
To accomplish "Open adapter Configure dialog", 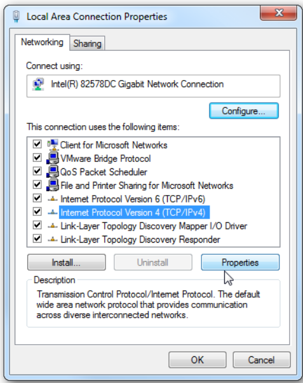I will pyautogui.click(x=244, y=111).
